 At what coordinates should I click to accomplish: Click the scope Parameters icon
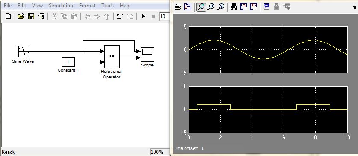[188, 7]
